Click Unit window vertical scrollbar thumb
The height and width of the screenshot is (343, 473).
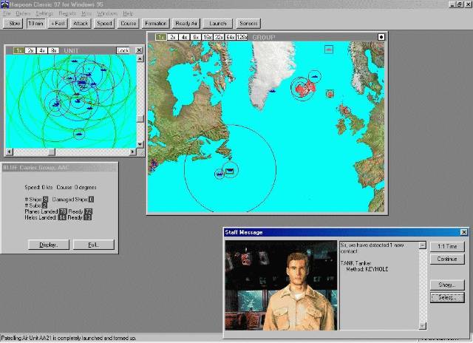coord(140,118)
